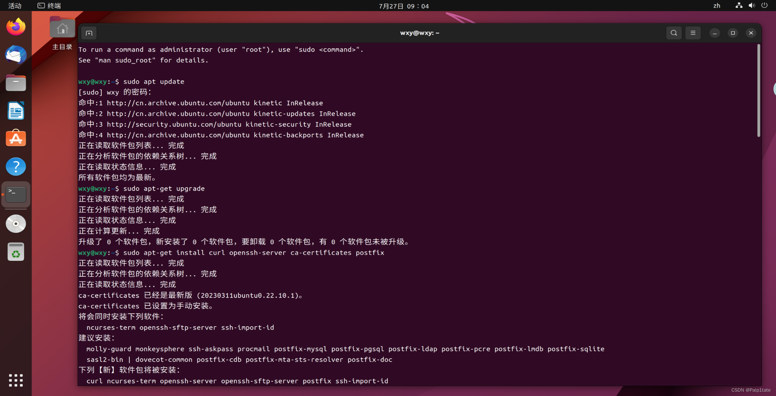Launch Ubuntu Software store icon

(16, 138)
